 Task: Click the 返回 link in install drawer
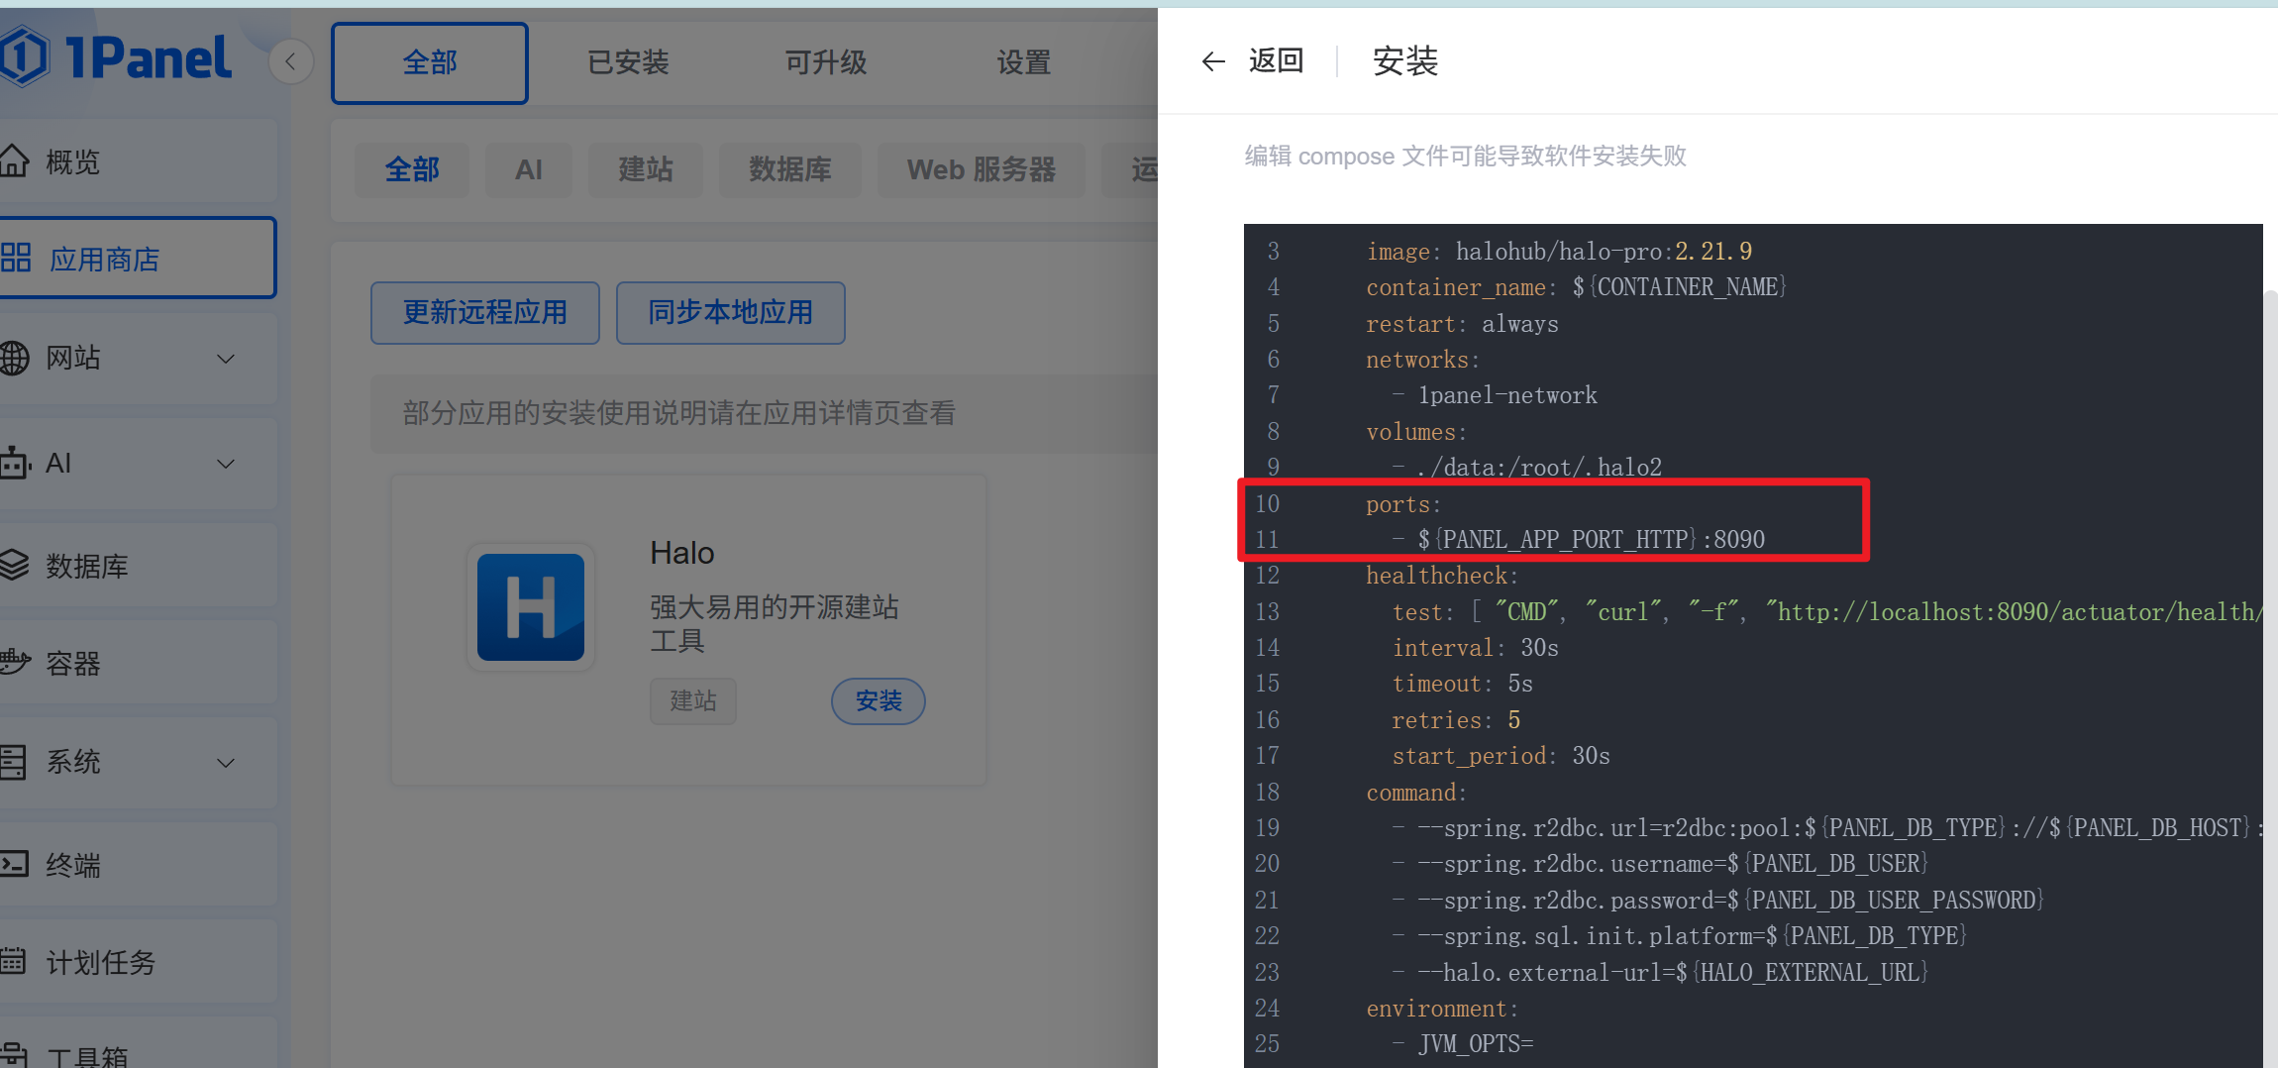pos(1276,61)
